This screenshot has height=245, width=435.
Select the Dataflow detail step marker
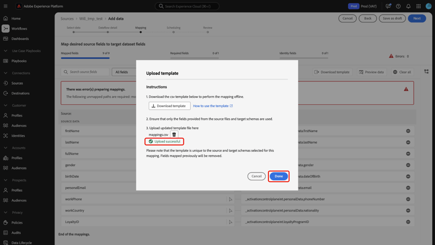click(x=108, y=32)
